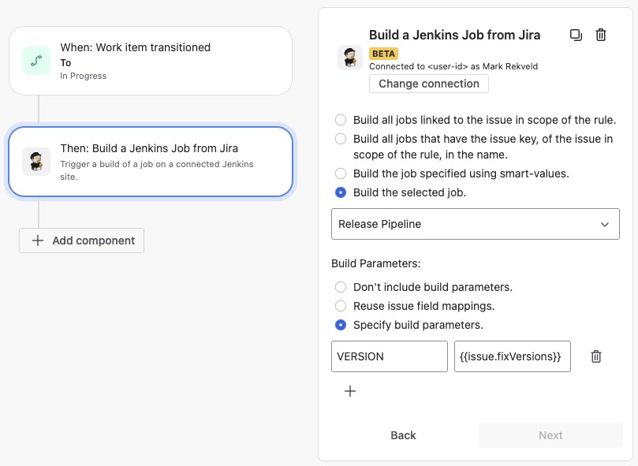
Task: Select Build all jobs that have the issue key
Action: (341, 139)
